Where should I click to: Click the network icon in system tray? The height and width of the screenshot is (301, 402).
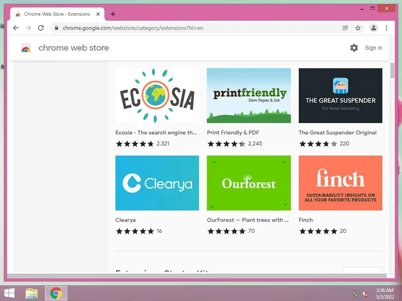tap(355, 293)
